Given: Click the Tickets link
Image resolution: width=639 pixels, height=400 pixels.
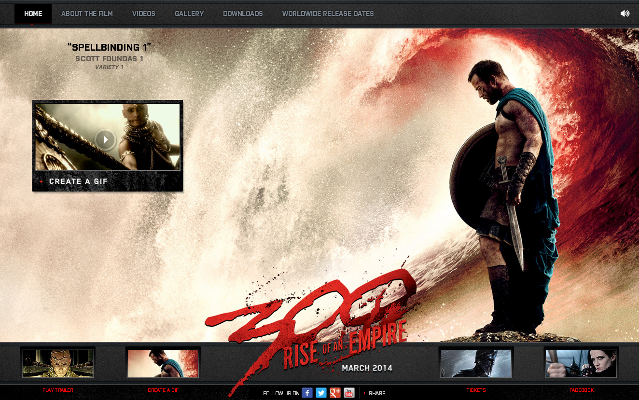Looking at the screenshot, I should click(476, 390).
